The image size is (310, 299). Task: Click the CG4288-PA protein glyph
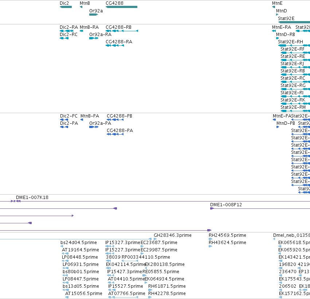click(115, 134)
